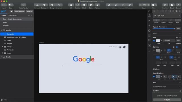Select the first Ends cap style
Image resolution: width=182 pixels, height=102 pixels.
click(158, 57)
